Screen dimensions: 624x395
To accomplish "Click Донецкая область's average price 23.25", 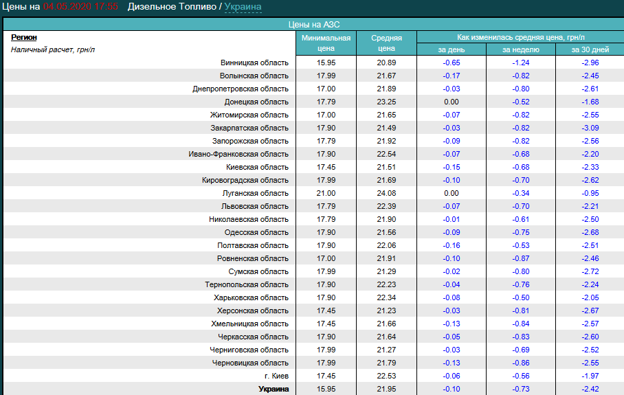I will pyautogui.click(x=386, y=102).
